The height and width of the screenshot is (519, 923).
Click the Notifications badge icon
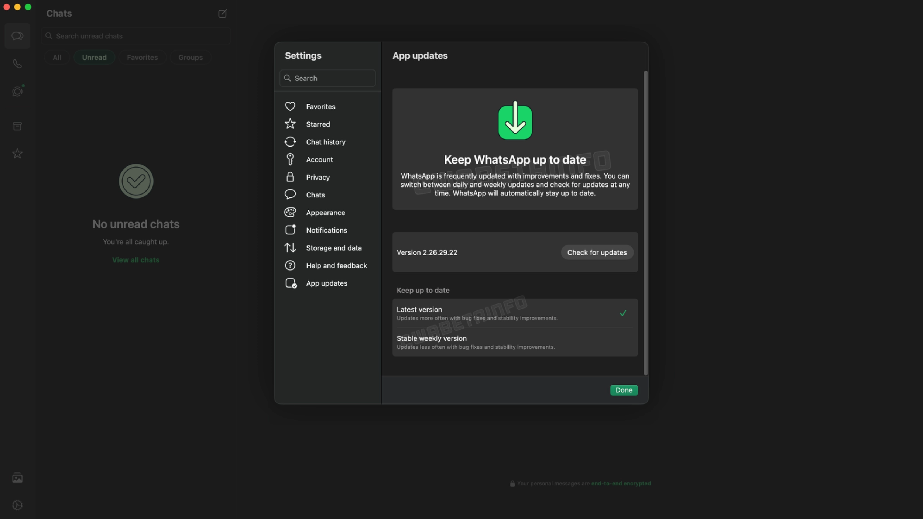pyautogui.click(x=291, y=230)
